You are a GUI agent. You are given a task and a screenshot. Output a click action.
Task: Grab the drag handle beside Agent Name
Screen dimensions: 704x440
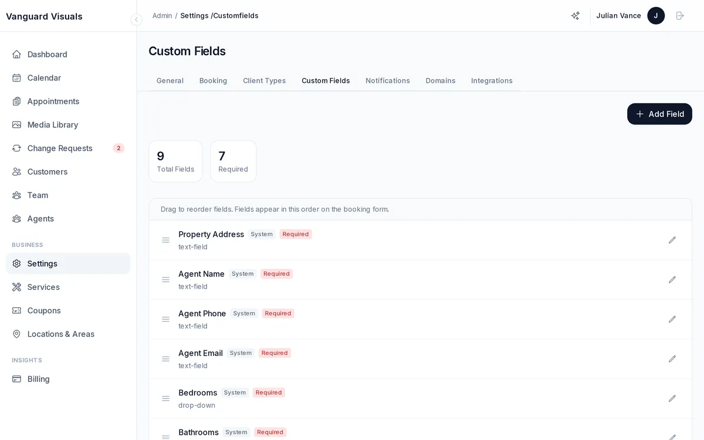tap(166, 280)
